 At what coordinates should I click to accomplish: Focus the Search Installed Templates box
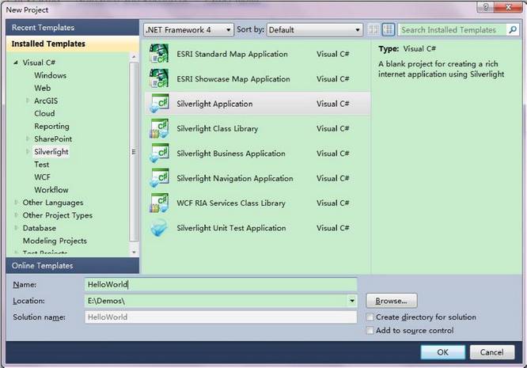pyautogui.click(x=453, y=29)
